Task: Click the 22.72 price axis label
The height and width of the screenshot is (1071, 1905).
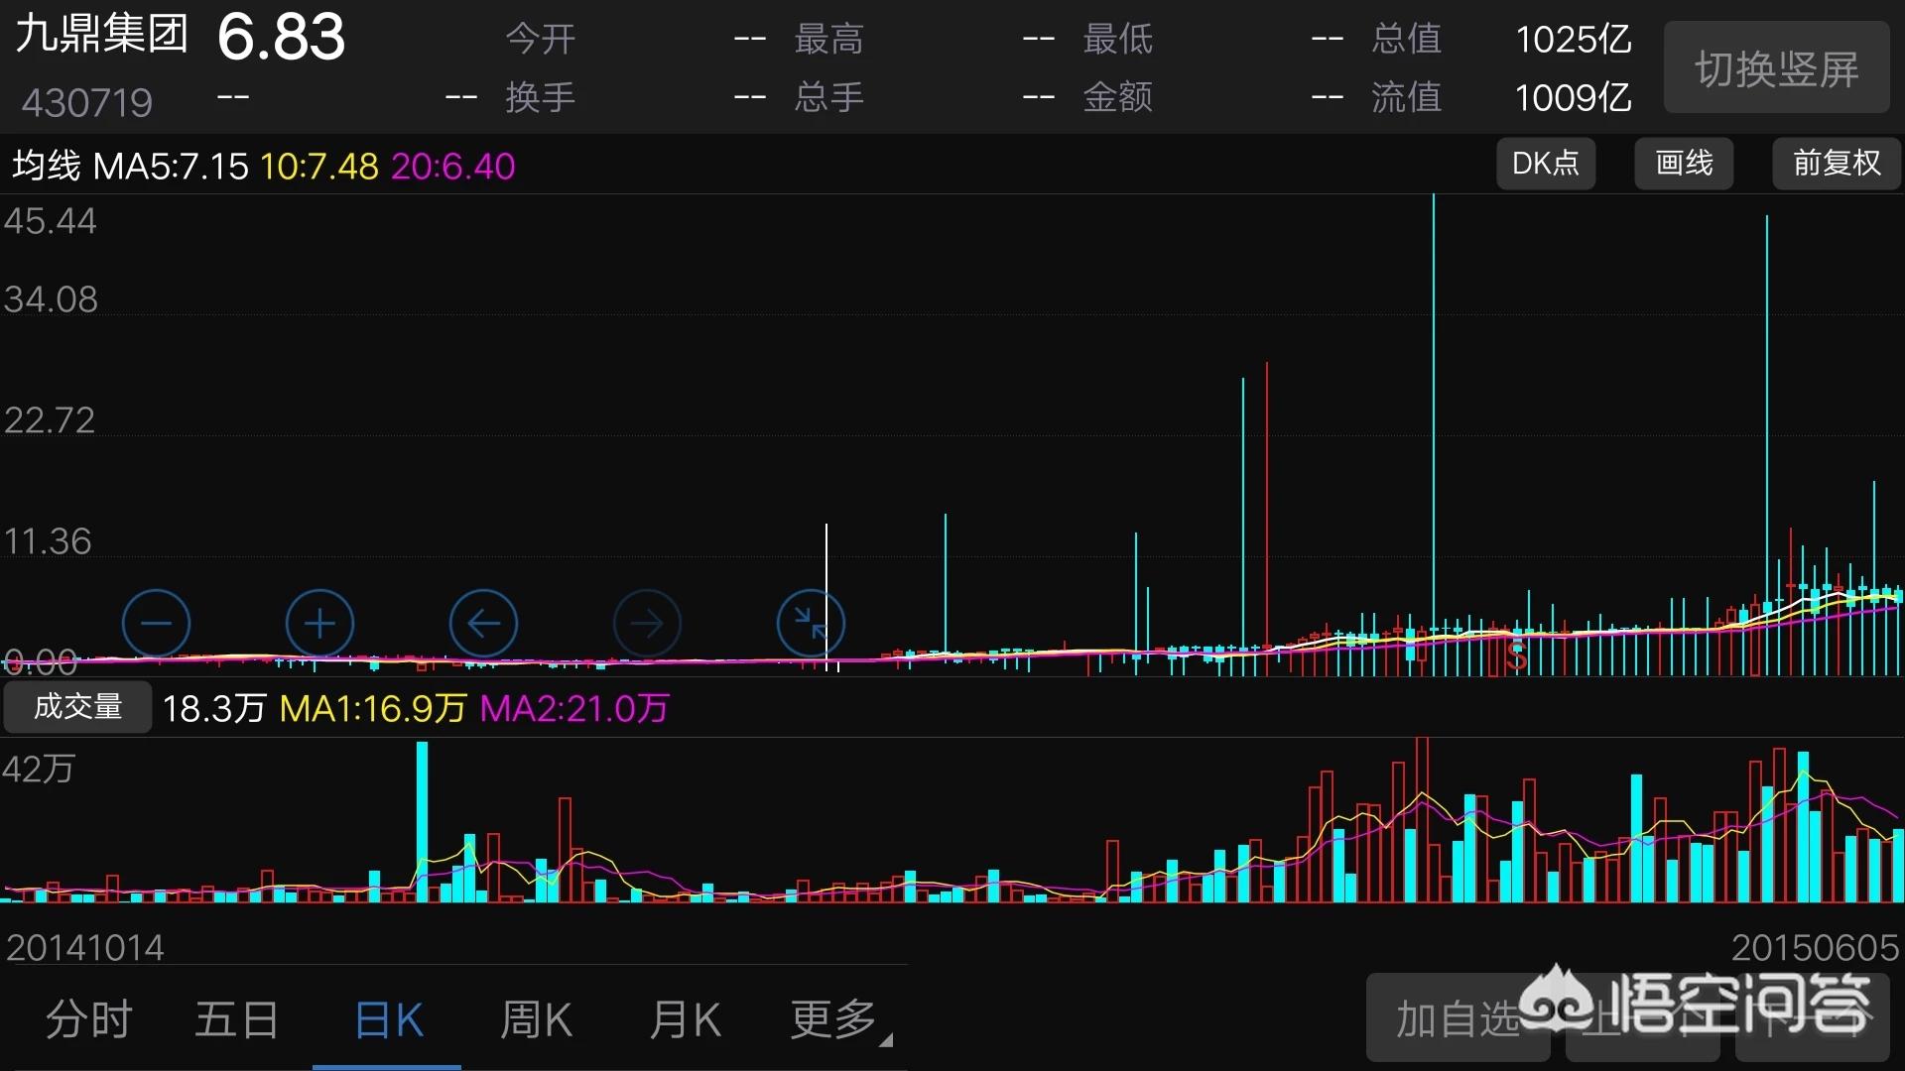Action: (50, 420)
